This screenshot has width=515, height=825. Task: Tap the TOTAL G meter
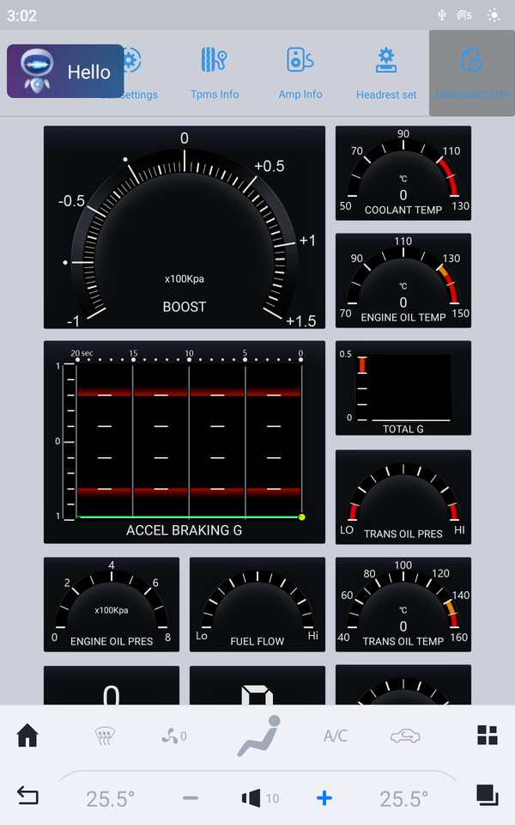coord(403,388)
